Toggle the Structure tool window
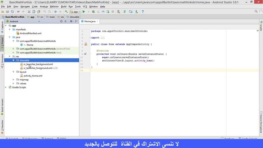Image resolution: width=263 pixels, height=148 pixels. click(x=2, y=61)
